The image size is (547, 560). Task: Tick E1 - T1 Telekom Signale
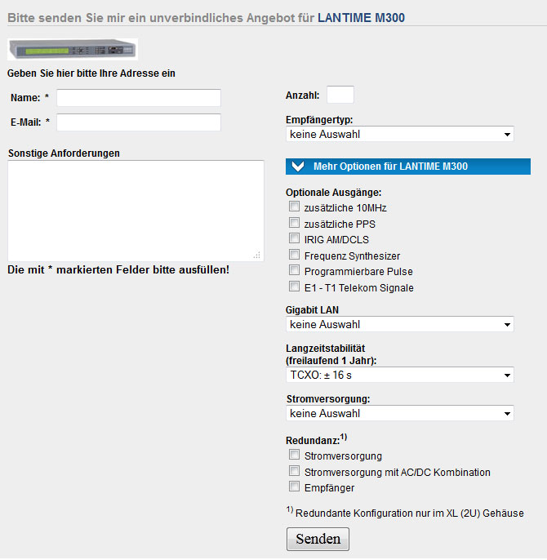(x=295, y=287)
